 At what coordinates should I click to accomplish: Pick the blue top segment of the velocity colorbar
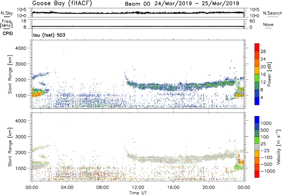[x=257, y=120]
